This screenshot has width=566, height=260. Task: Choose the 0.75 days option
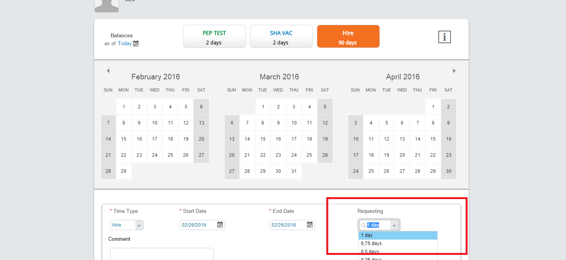tap(398, 244)
